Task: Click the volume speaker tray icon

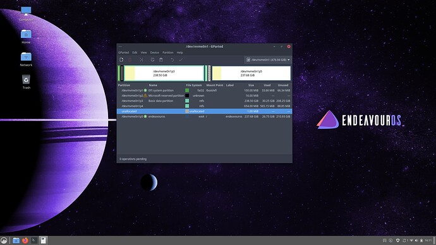Action: pos(416,241)
